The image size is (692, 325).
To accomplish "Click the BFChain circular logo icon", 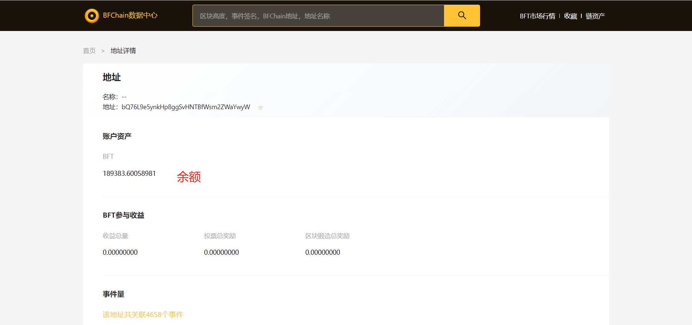I will [92, 15].
